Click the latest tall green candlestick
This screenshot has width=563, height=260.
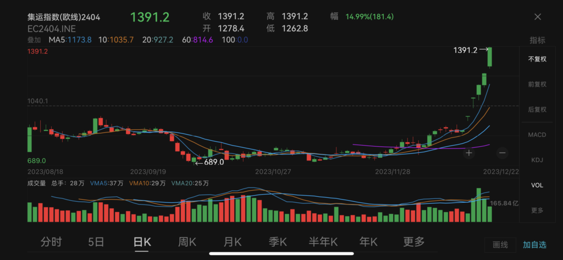click(490, 57)
